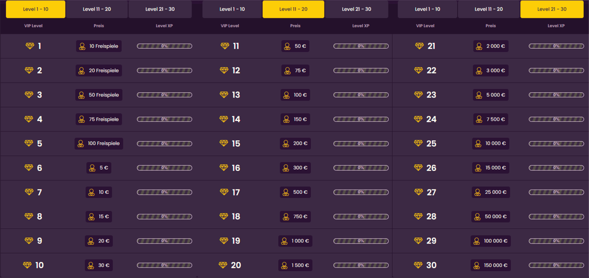Click the medal icon in the 150 000 € badge
The image size is (589, 278).
click(x=477, y=266)
